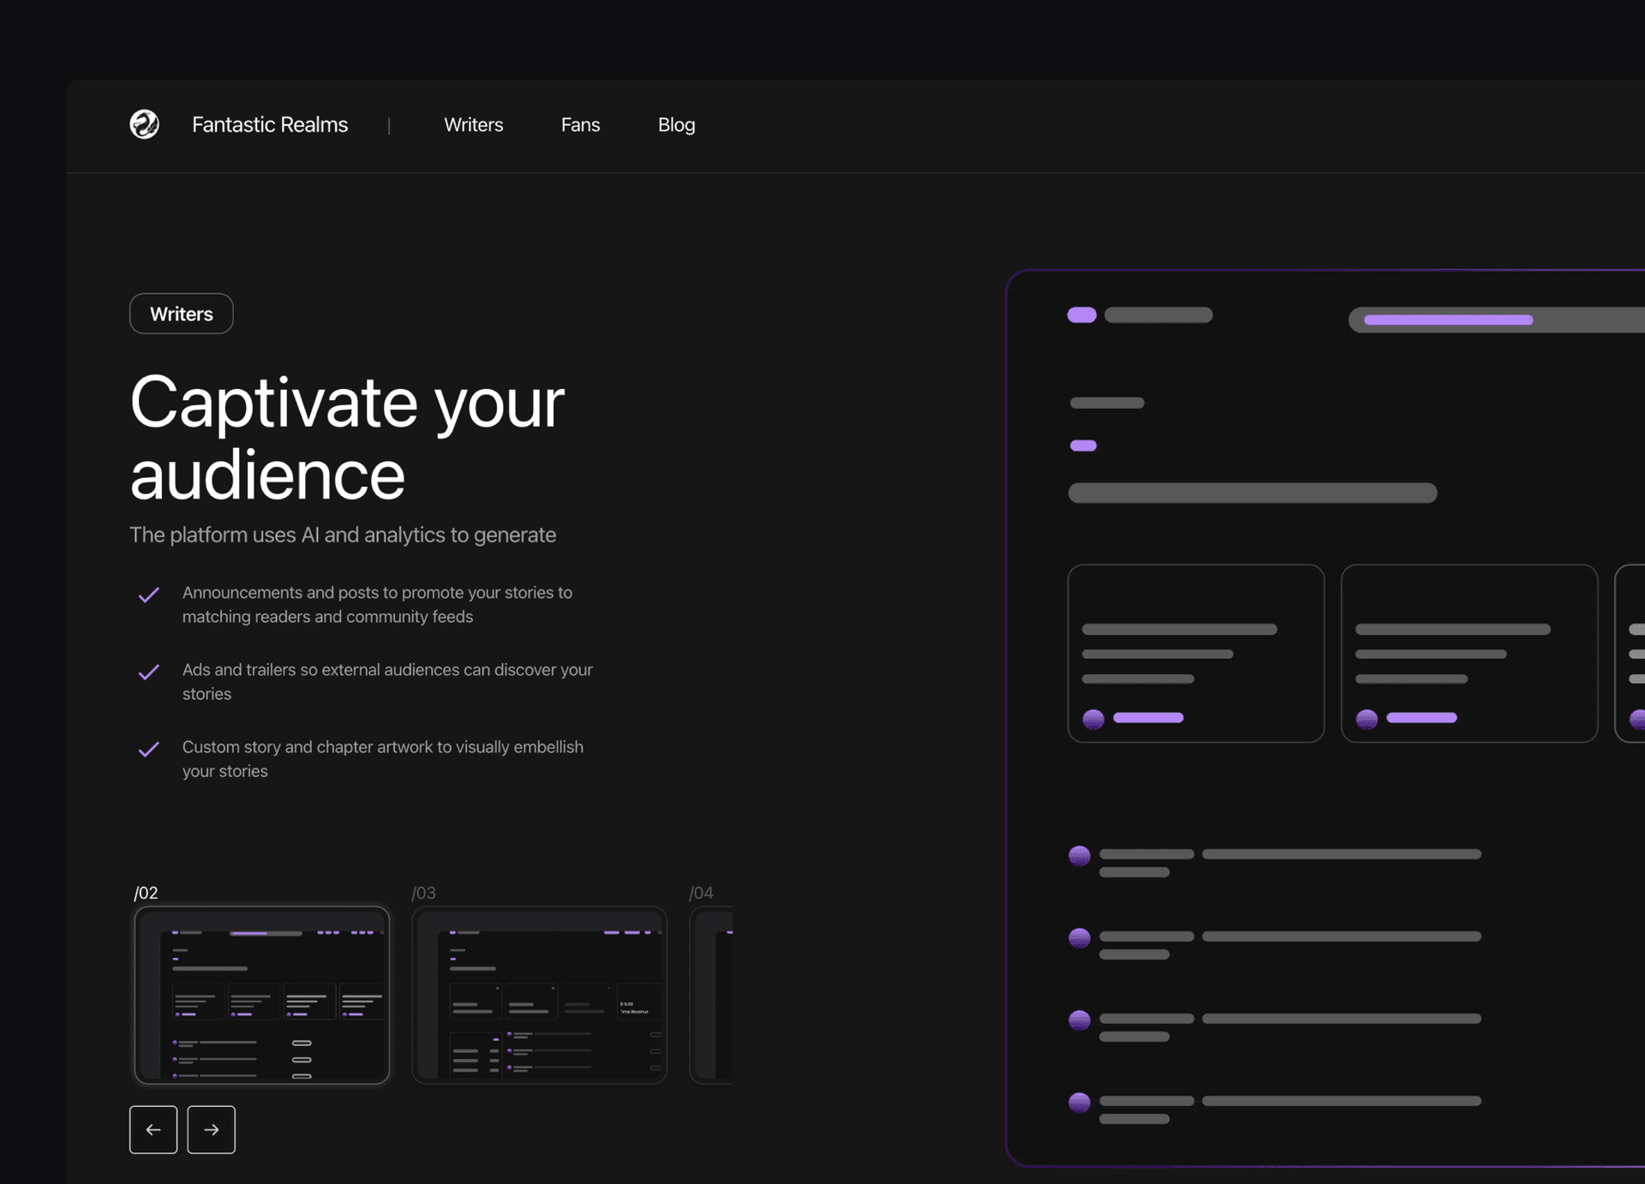Screen dimensions: 1645x1184
Task: Open the Fans navigation menu item
Action: (x=580, y=125)
